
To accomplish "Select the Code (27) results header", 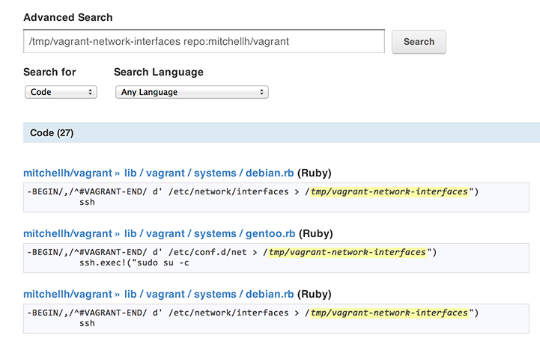I will [x=282, y=133].
